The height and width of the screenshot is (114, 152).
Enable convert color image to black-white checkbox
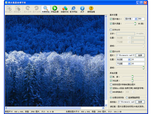111,85
